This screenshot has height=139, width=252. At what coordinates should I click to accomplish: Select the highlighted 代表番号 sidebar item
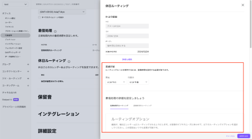tap(15, 35)
